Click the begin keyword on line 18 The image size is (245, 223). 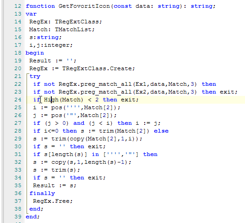[35, 53]
